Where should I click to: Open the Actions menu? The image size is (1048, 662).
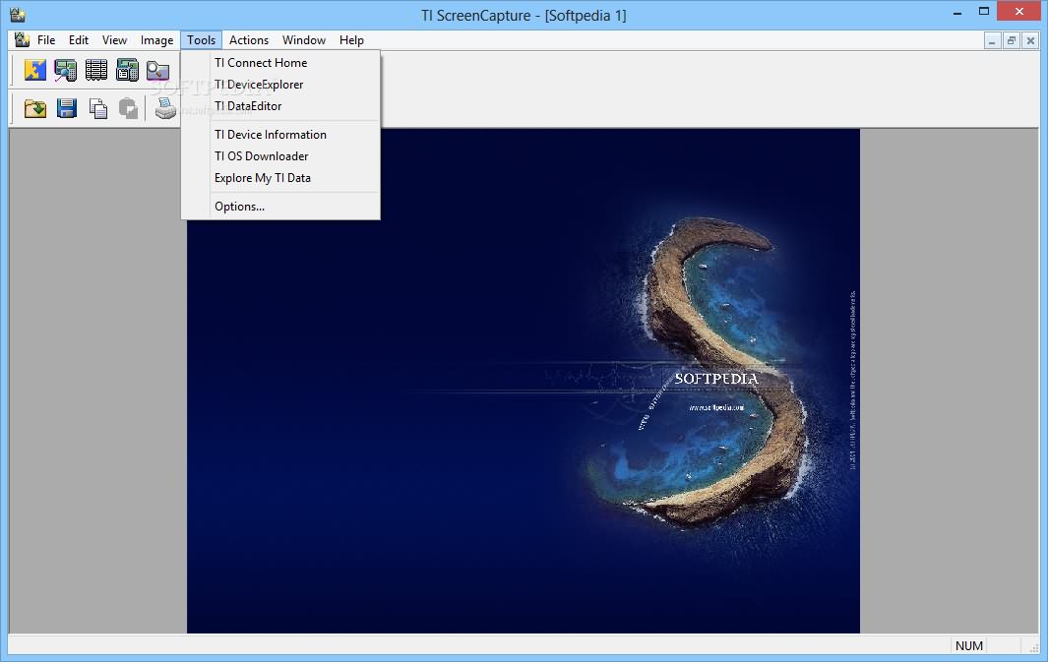[249, 40]
